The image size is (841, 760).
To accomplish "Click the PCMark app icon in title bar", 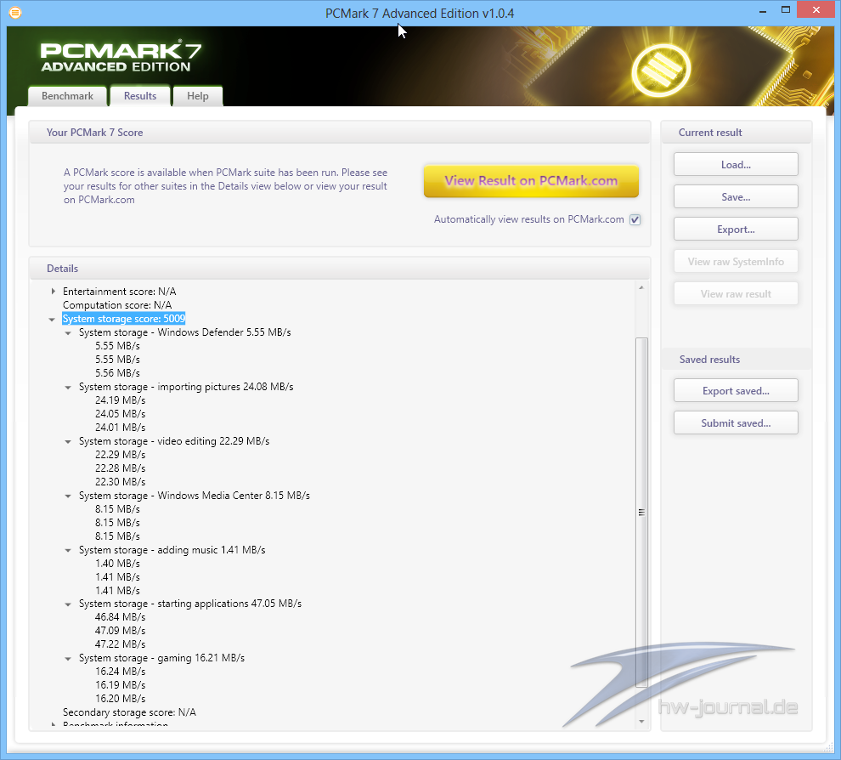I will click(15, 13).
